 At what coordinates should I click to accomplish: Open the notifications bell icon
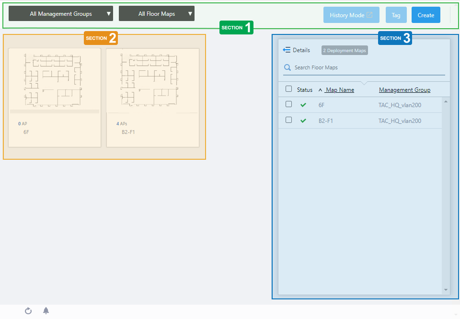click(46, 311)
